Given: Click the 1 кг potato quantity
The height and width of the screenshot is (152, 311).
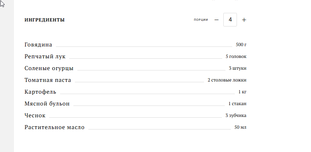Looking at the screenshot, I should (x=243, y=92).
